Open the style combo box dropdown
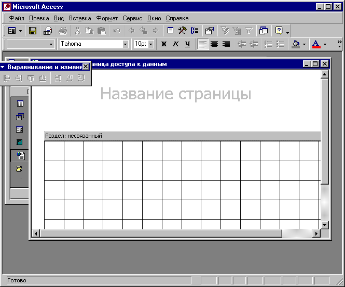345x287 pixels. tap(51, 44)
